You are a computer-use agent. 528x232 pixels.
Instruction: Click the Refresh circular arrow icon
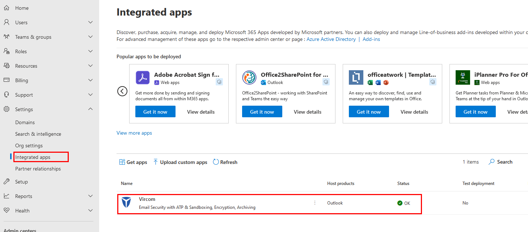[x=216, y=162]
